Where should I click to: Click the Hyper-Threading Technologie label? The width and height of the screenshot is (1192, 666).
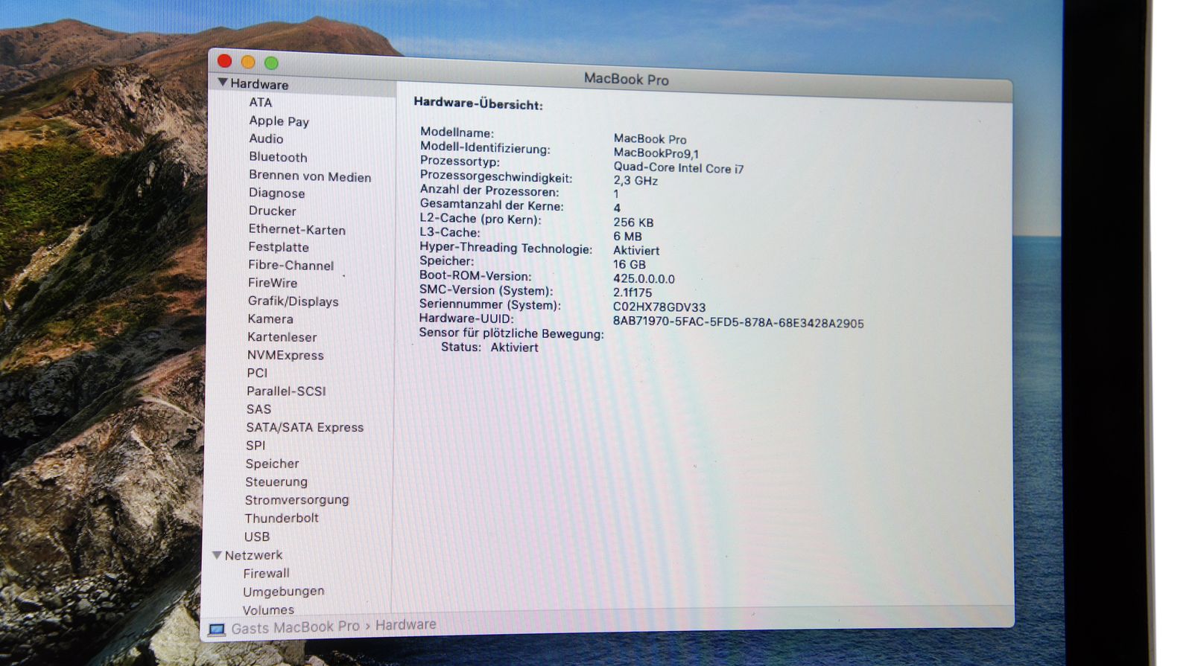[x=506, y=248]
